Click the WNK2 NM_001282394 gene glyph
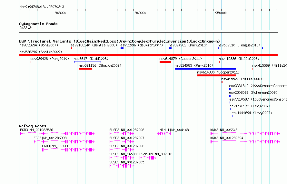This screenshot has height=184, width=287. (245, 142)
